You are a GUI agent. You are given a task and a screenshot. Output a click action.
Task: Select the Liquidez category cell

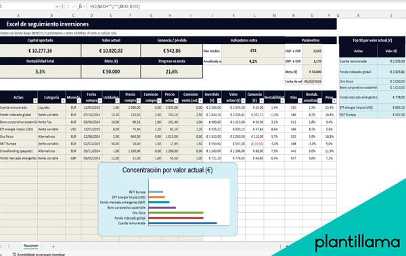51,107
